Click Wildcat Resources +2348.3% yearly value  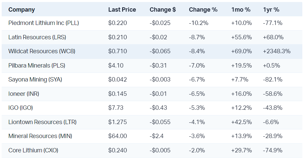point(277,51)
